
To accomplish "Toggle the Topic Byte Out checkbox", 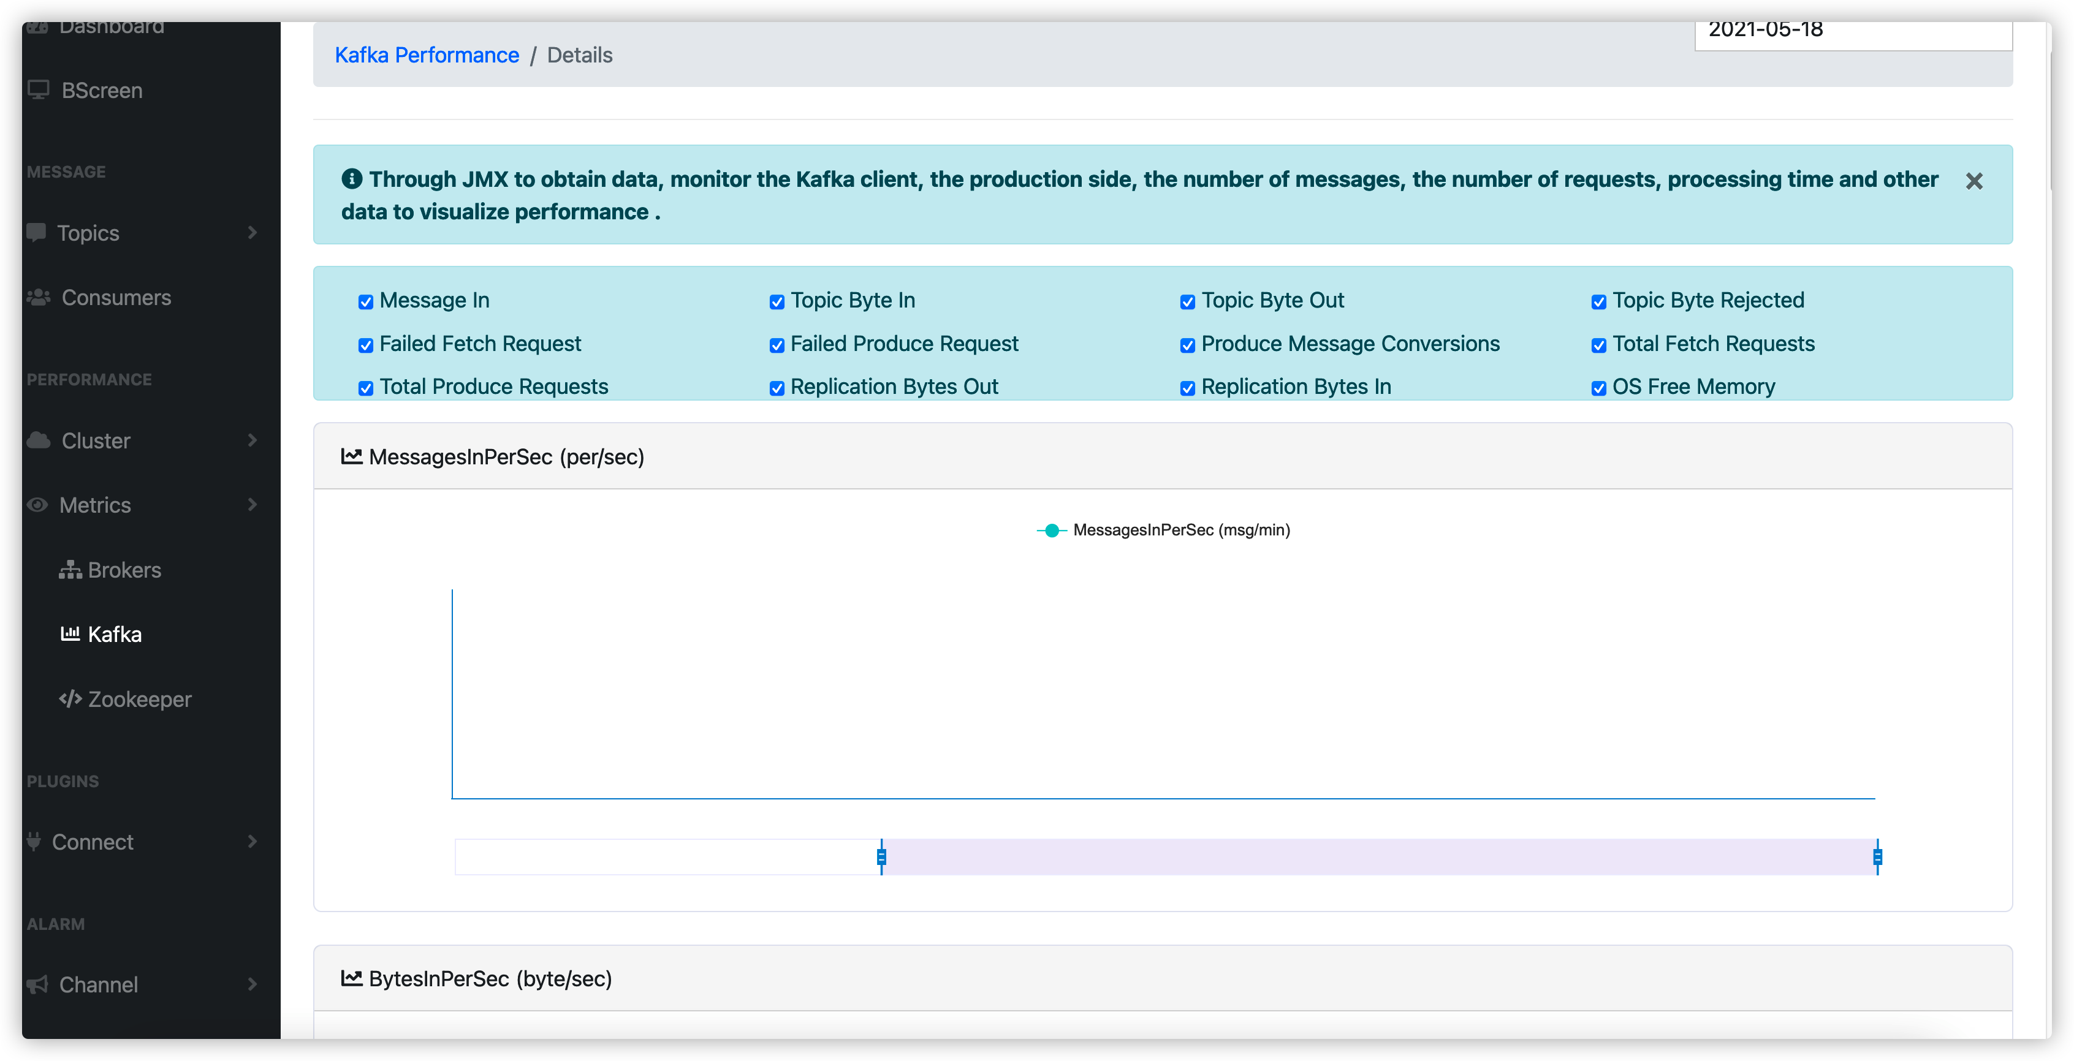I will tap(1187, 302).
